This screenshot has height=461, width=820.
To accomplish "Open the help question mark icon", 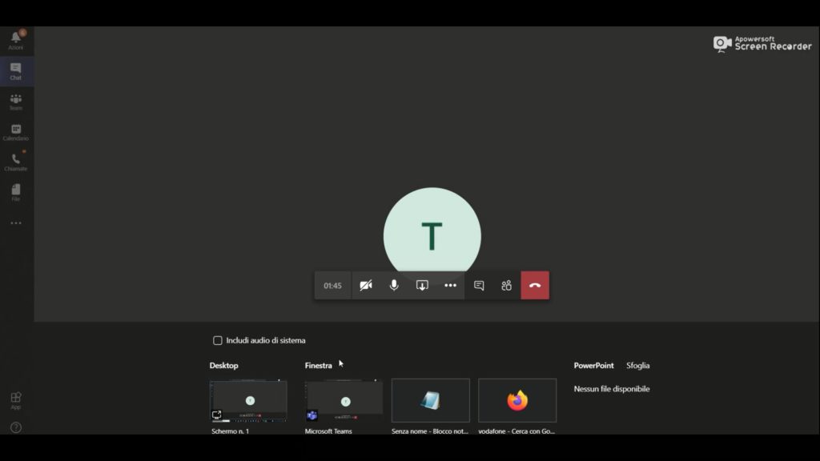I will click(x=16, y=427).
